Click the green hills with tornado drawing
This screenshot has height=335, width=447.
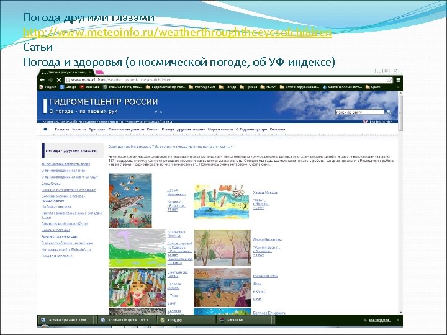click(137, 248)
